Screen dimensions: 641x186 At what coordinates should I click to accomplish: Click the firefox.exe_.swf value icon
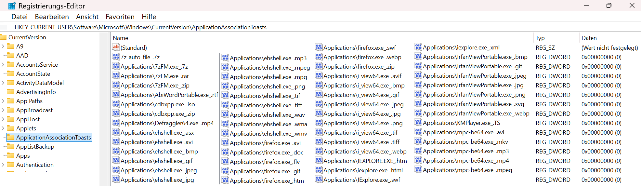(x=319, y=47)
